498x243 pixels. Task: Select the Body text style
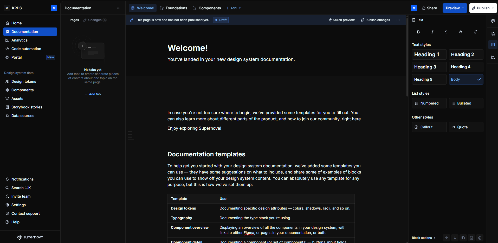coord(466,79)
